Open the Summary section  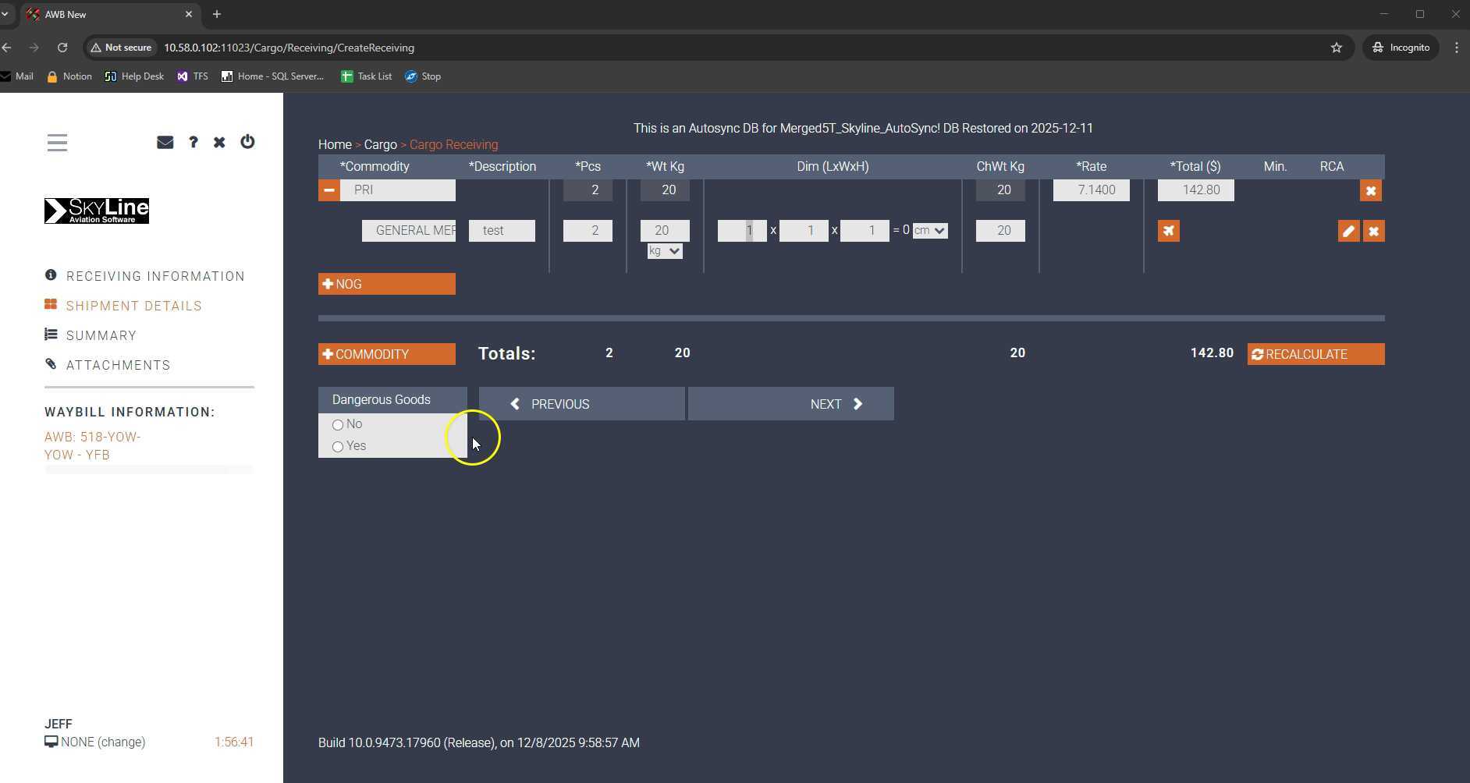101,335
